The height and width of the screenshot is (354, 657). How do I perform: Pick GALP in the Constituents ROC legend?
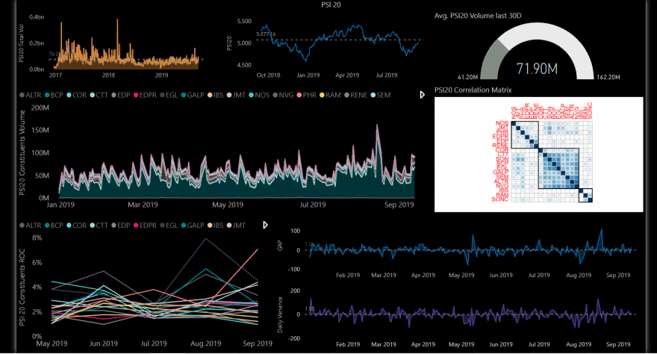pos(193,226)
